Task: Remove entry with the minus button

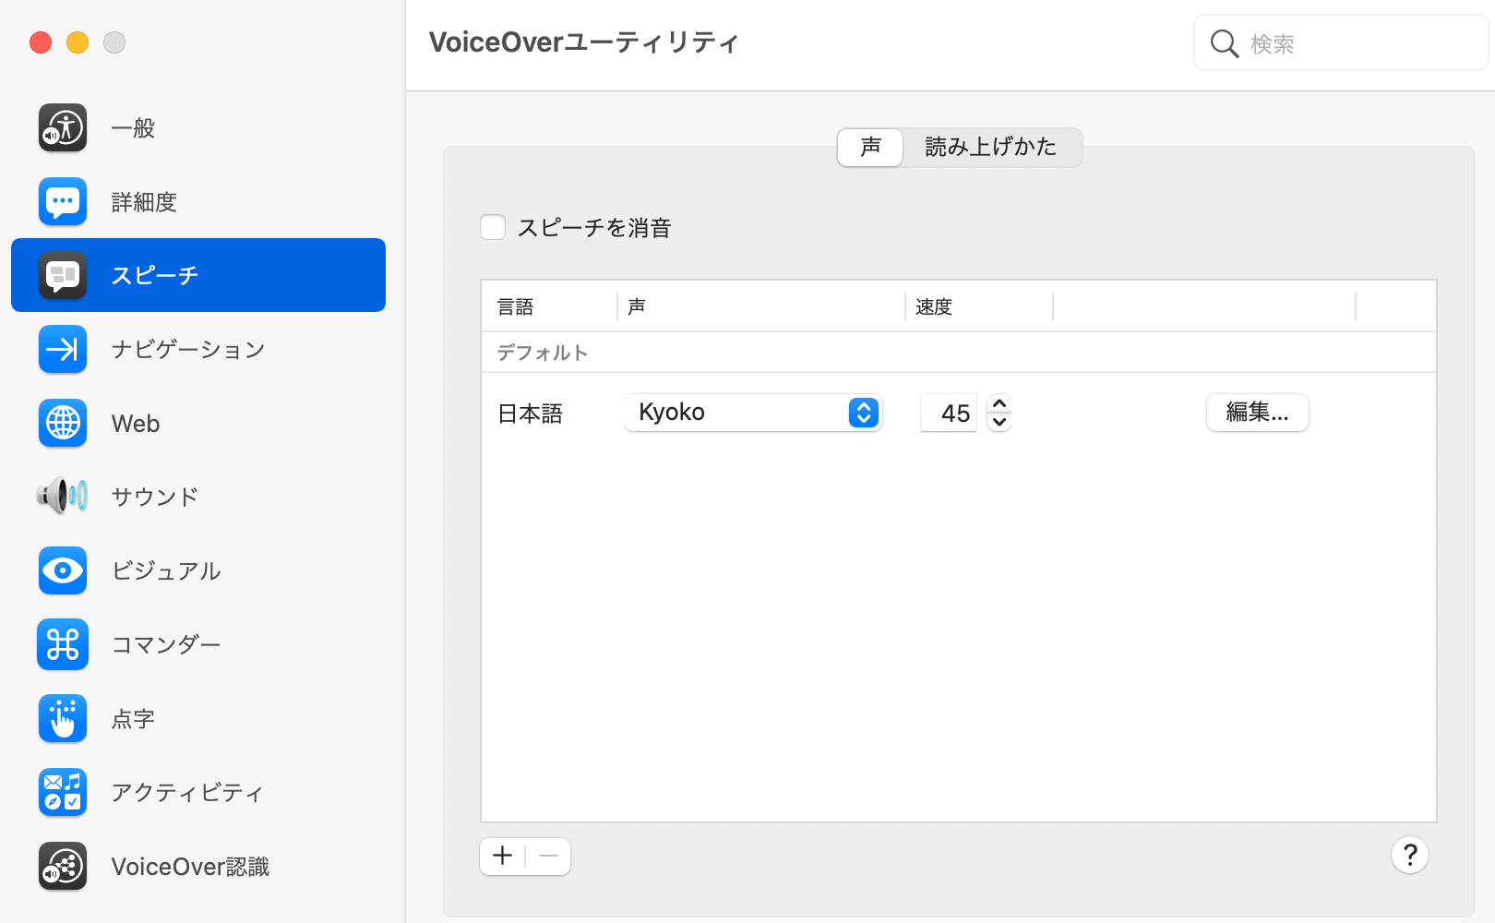Action: click(x=548, y=857)
